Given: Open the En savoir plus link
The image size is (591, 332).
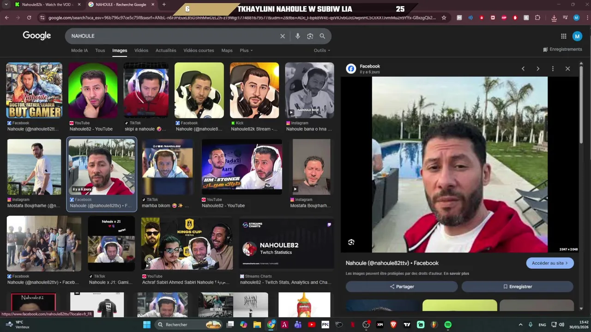Looking at the screenshot, I should (456, 273).
